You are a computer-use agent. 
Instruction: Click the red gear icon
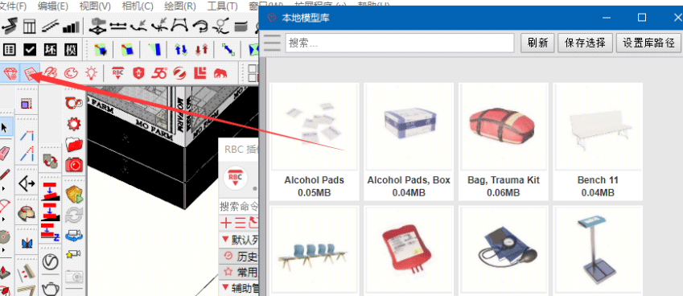pos(74,125)
